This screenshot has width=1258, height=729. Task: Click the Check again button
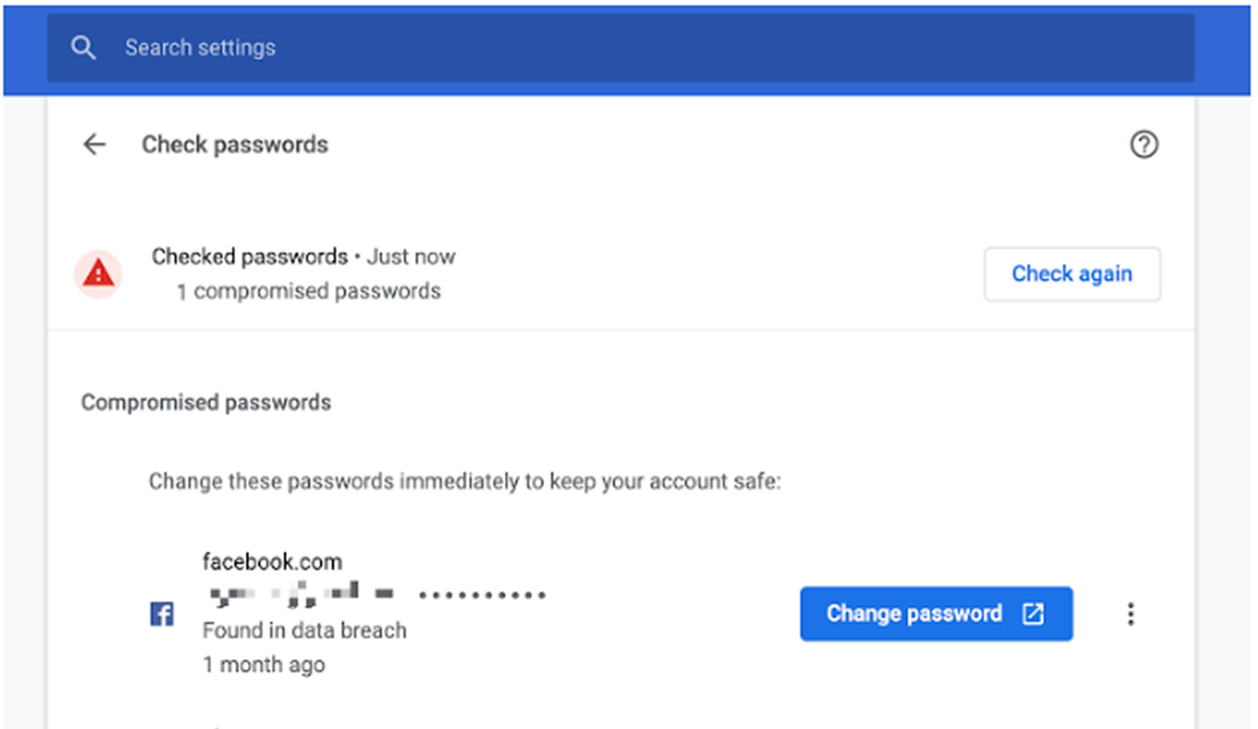pos(1072,274)
